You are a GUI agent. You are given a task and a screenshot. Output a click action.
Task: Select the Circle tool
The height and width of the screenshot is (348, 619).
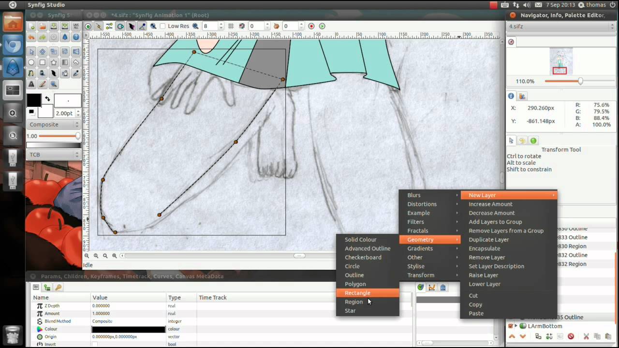pos(30,62)
